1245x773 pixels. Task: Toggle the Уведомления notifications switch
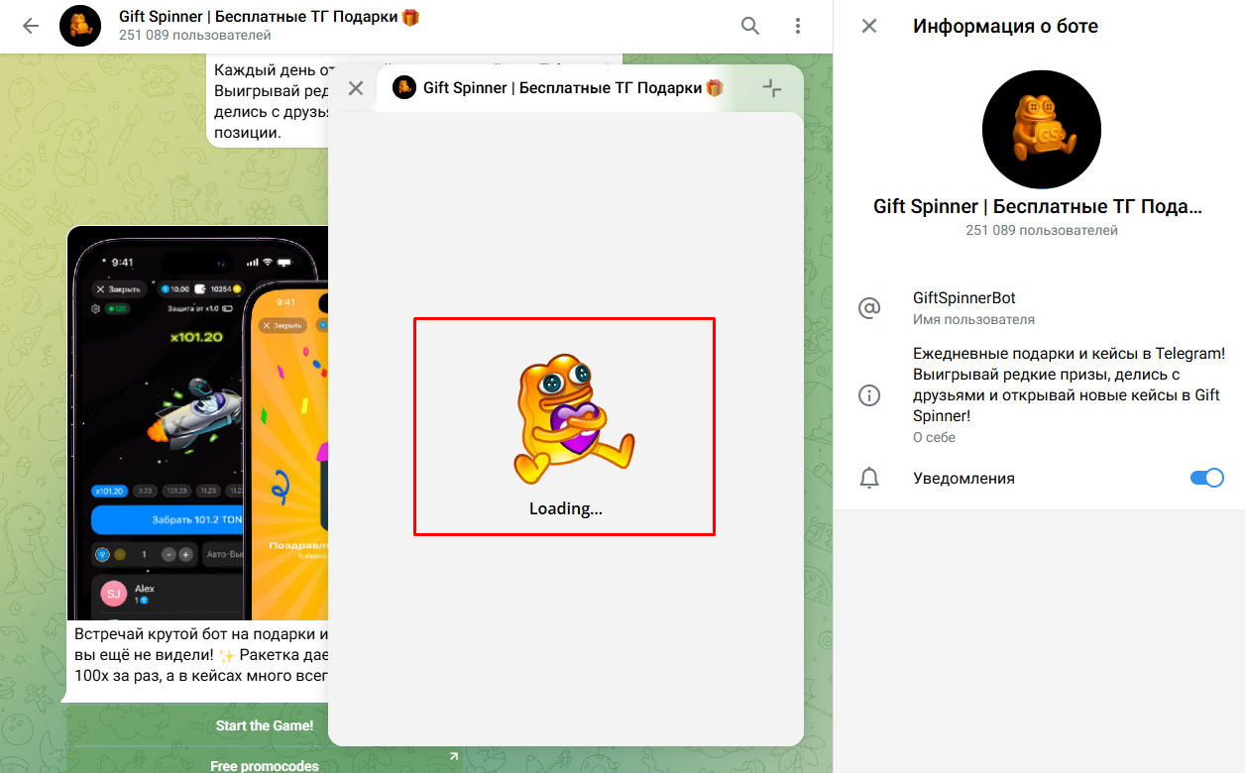(x=1207, y=478)
